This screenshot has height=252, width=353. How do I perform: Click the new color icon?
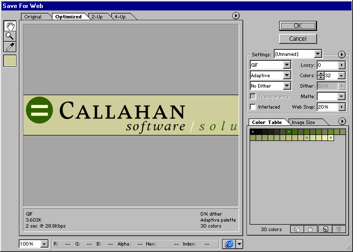325,229
